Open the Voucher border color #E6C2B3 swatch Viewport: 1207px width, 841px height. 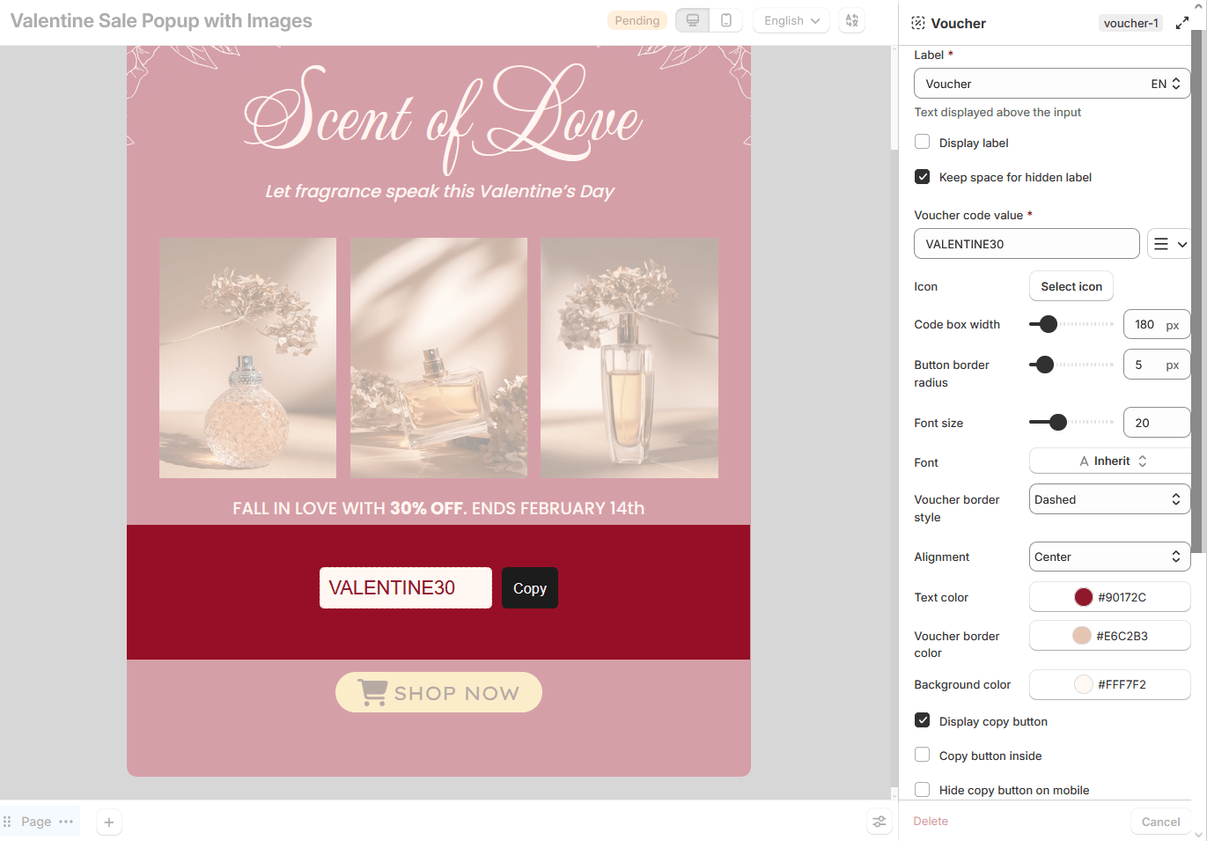click(x=1109, y=635)
